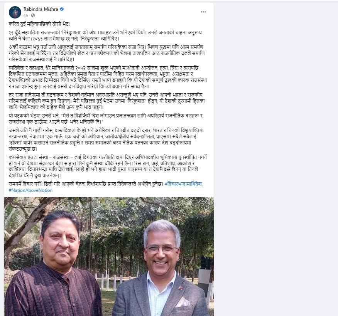
Task: Click the pocket square on the grey blazer
Action: (183, 302)
